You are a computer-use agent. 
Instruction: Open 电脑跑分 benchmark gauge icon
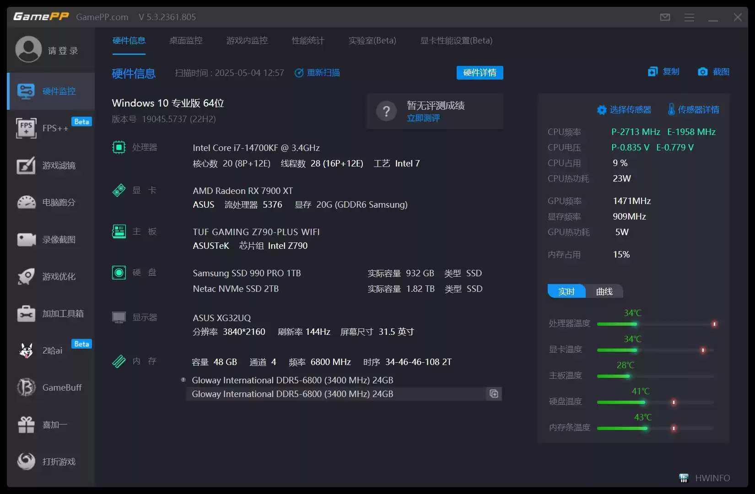point(26,202)
